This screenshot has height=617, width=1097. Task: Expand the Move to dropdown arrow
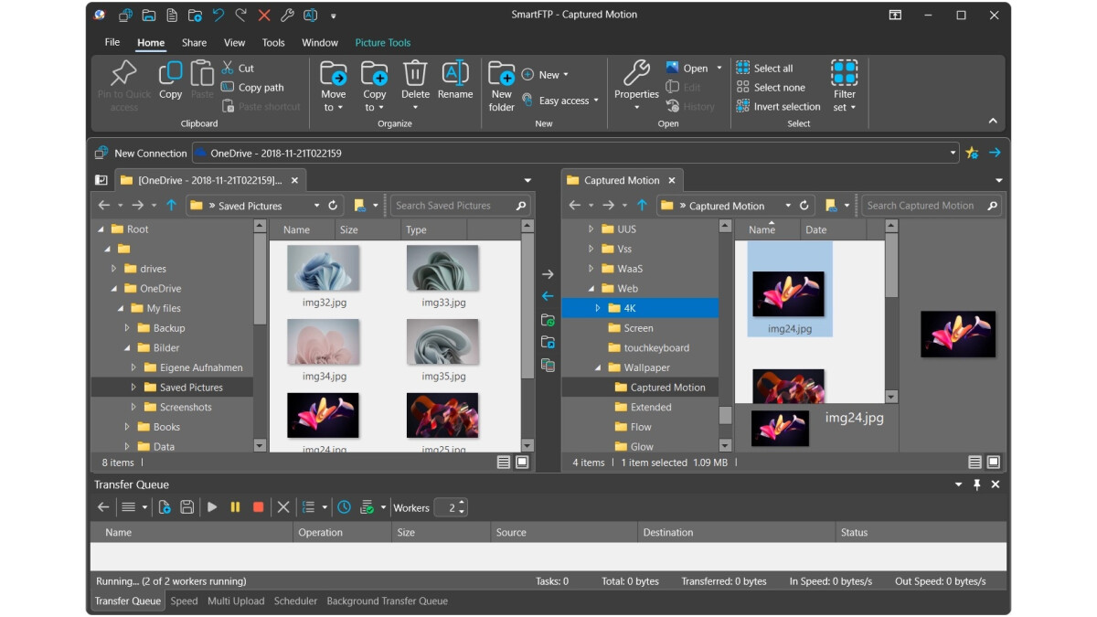(340, 108)
